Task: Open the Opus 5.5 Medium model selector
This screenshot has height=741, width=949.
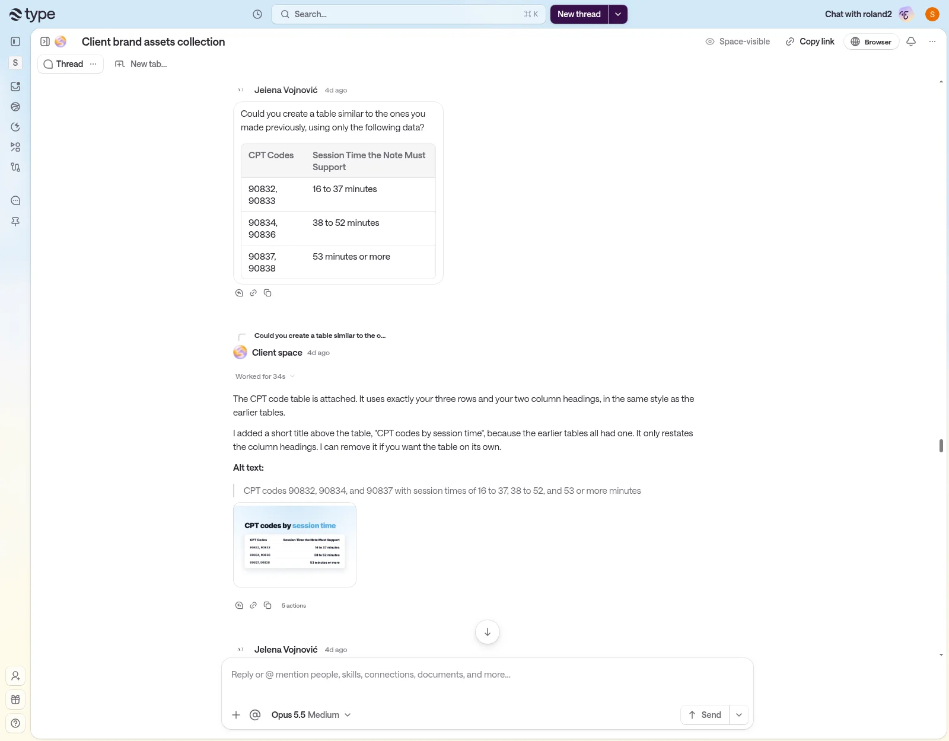Action: (311, 715)
